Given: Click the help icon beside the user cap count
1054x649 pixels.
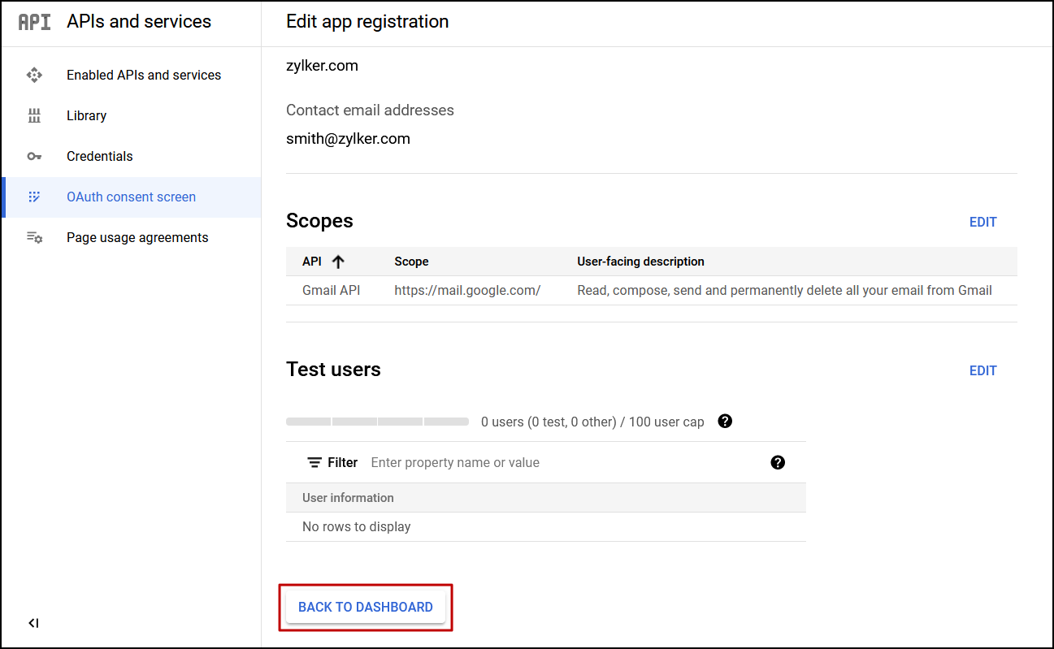Looking at the screenshot, I should coord(724,422).
